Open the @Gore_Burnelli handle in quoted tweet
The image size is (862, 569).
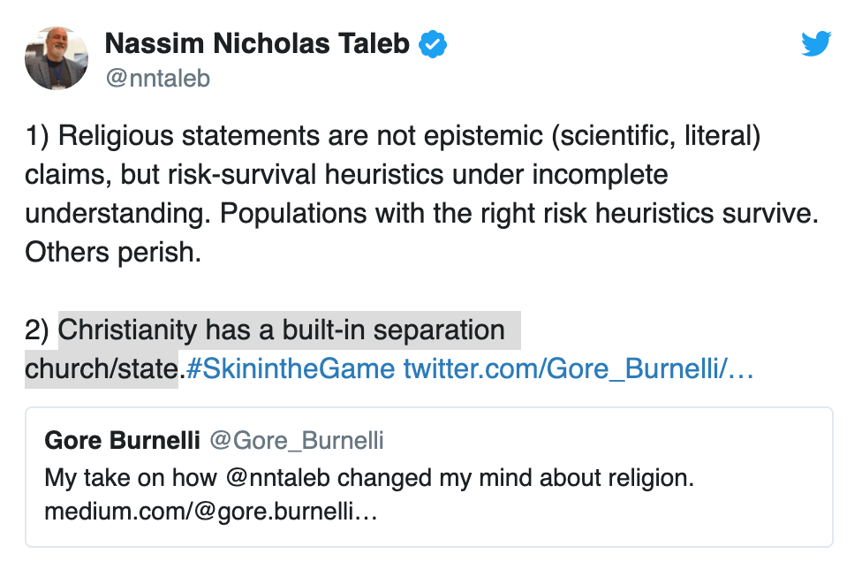(x=297, y=440)
